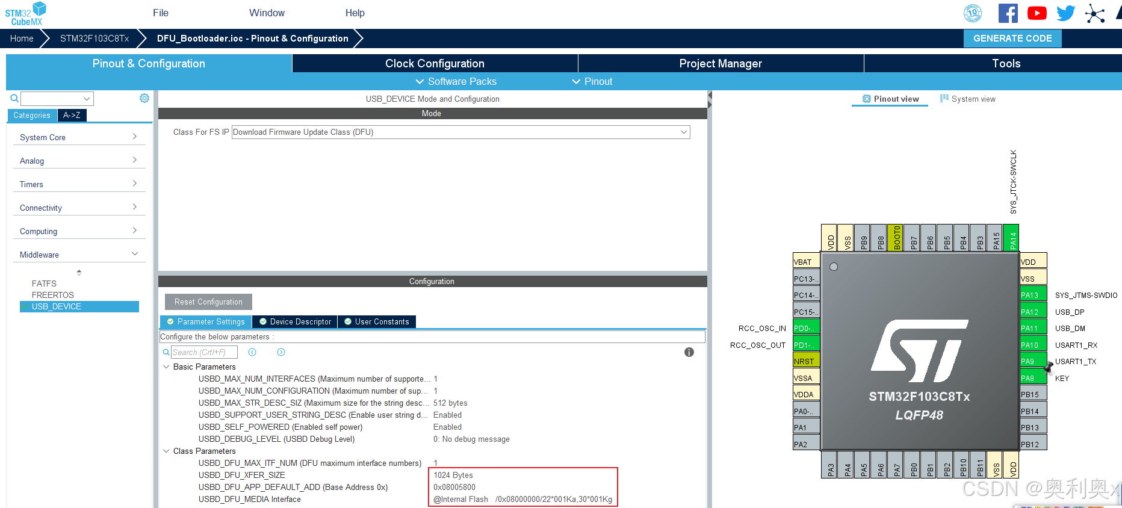Screen dimensions: 1122x508
Task: Open the Help menu
Action: click(x=355, y=13)
